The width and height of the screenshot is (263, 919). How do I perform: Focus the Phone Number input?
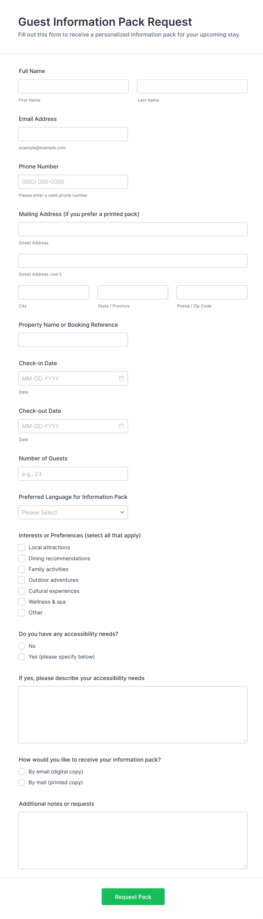pyautogui.click(x=73, y=181)
